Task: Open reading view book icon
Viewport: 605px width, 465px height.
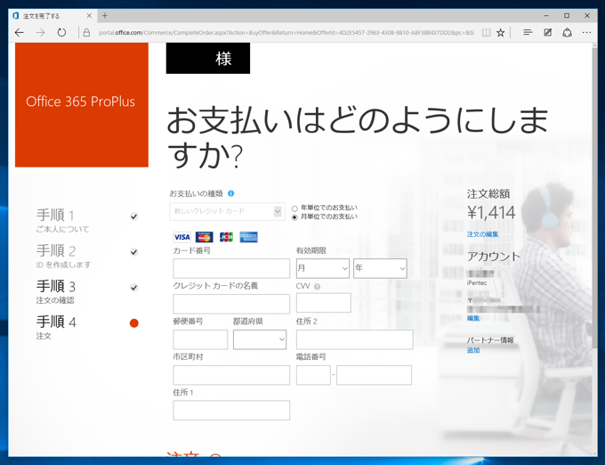Action: 486,33
